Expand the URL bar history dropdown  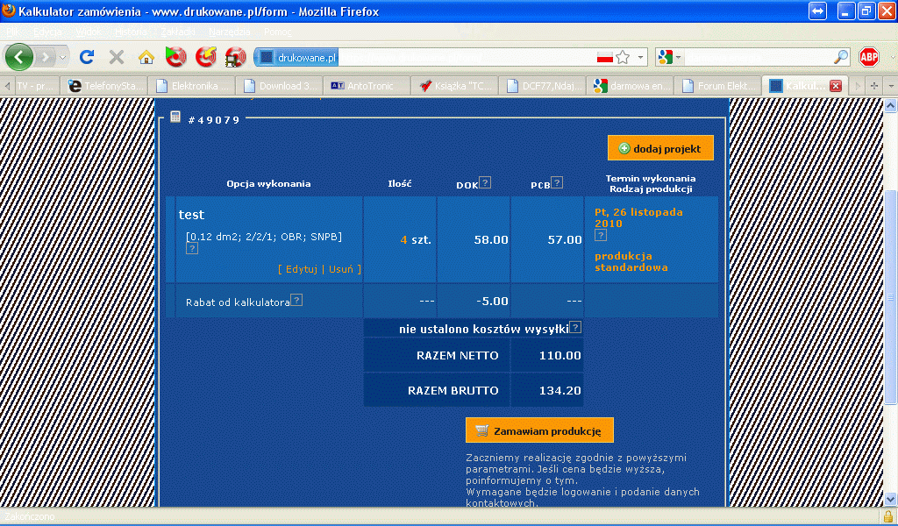pos(641,57)
